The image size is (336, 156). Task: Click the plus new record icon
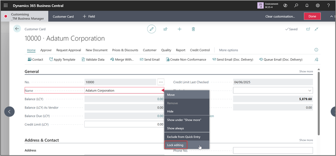180,29
